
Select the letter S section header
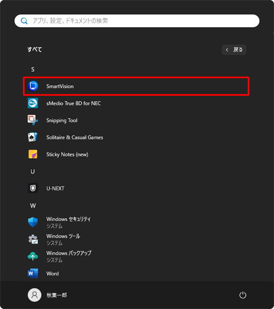tap(33, 69)
